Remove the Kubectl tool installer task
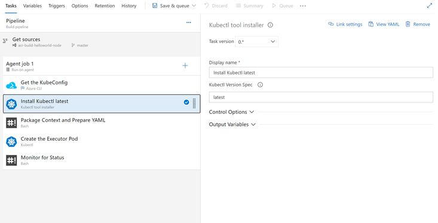This screenshot has width=438, height=223. [x=418, y=24]
